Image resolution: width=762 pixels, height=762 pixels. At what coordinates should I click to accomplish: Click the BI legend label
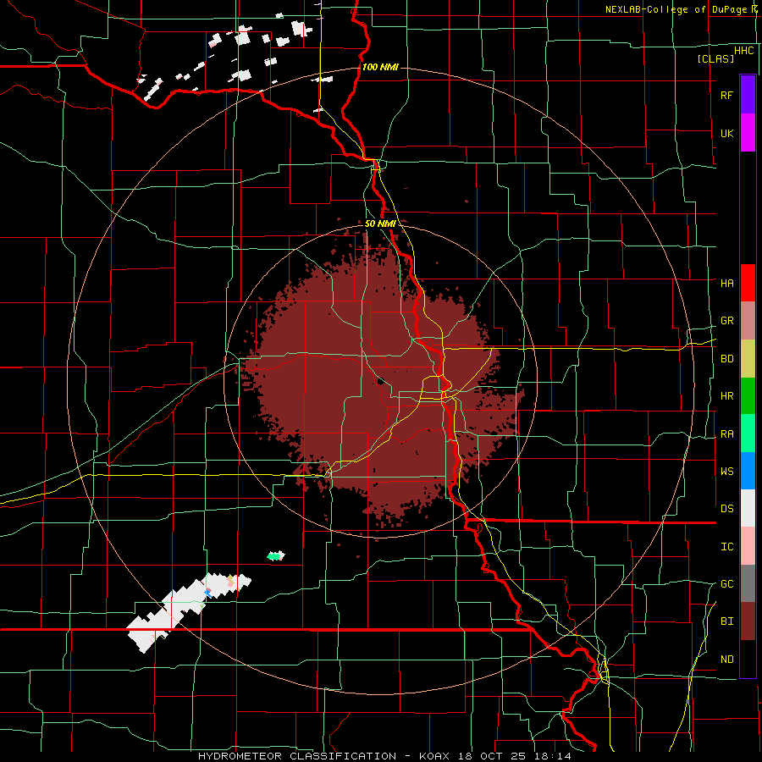pyautogui.click(x=726, y=621)
